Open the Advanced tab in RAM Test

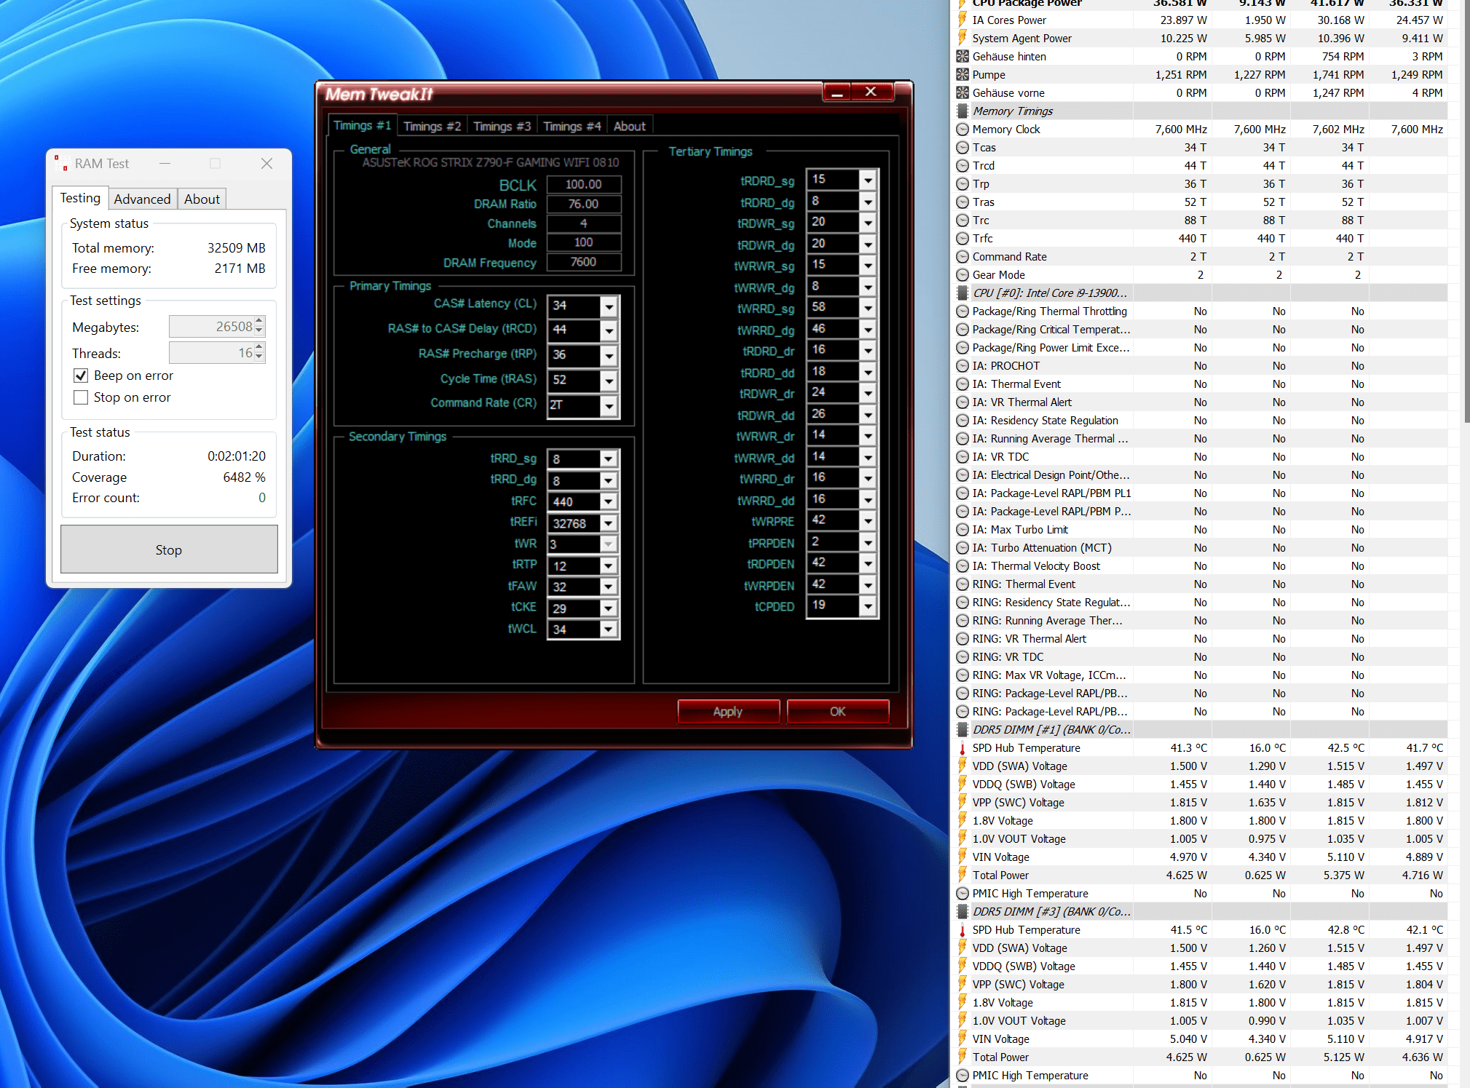(142, 199)
